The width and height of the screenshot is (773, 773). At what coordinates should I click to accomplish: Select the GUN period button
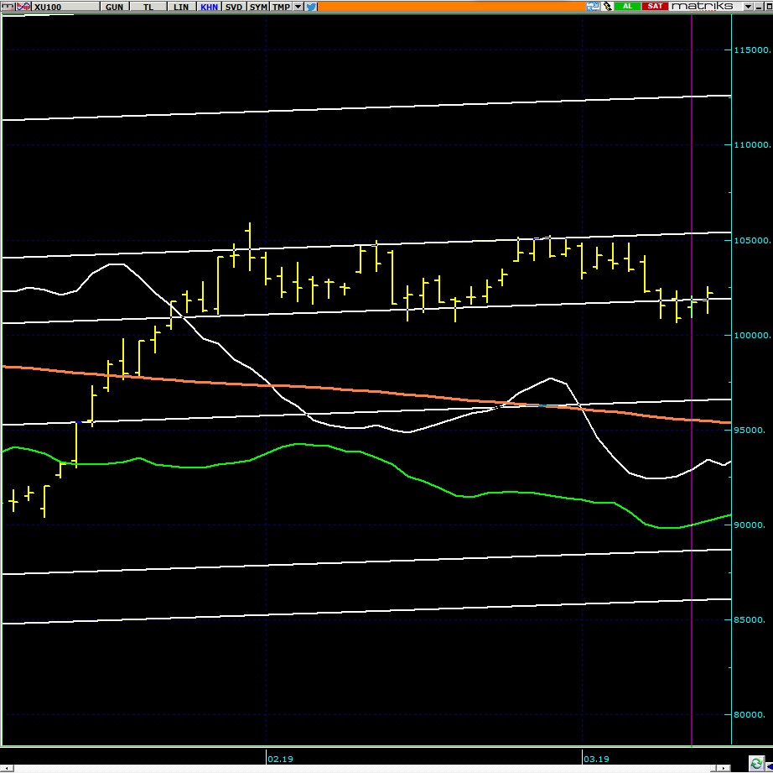click(x=114, y=7)
